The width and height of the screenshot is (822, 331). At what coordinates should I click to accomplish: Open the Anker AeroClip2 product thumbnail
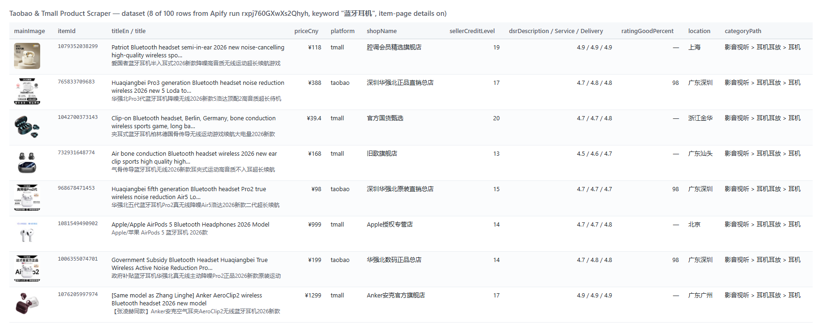pos(27,304)
